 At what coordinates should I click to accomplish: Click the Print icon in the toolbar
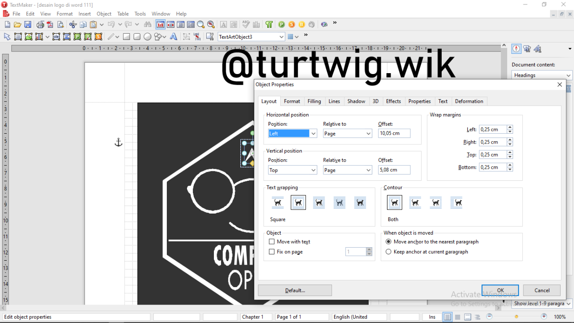coord(40,25)
